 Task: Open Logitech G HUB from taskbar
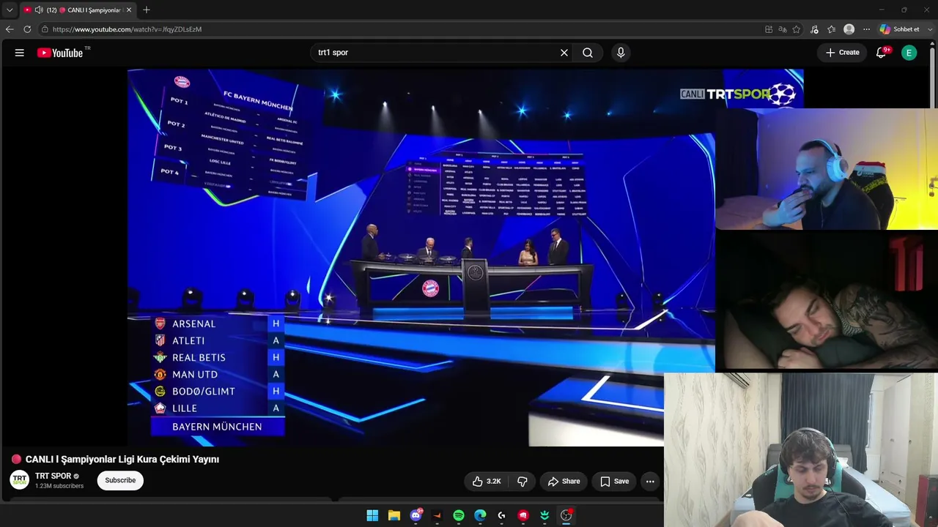tap(501, 515)
